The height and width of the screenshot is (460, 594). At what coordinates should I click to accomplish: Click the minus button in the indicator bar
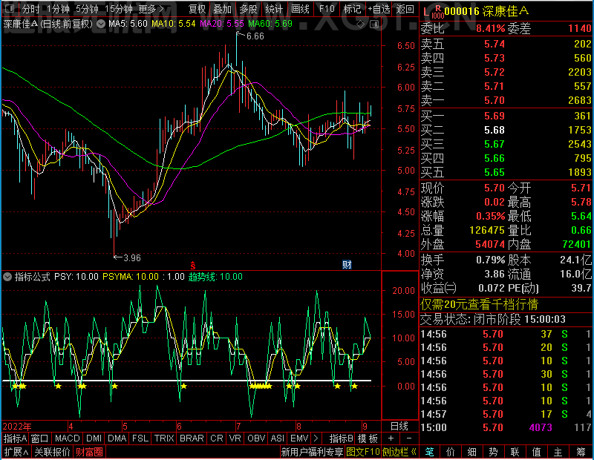coord(409,438)
